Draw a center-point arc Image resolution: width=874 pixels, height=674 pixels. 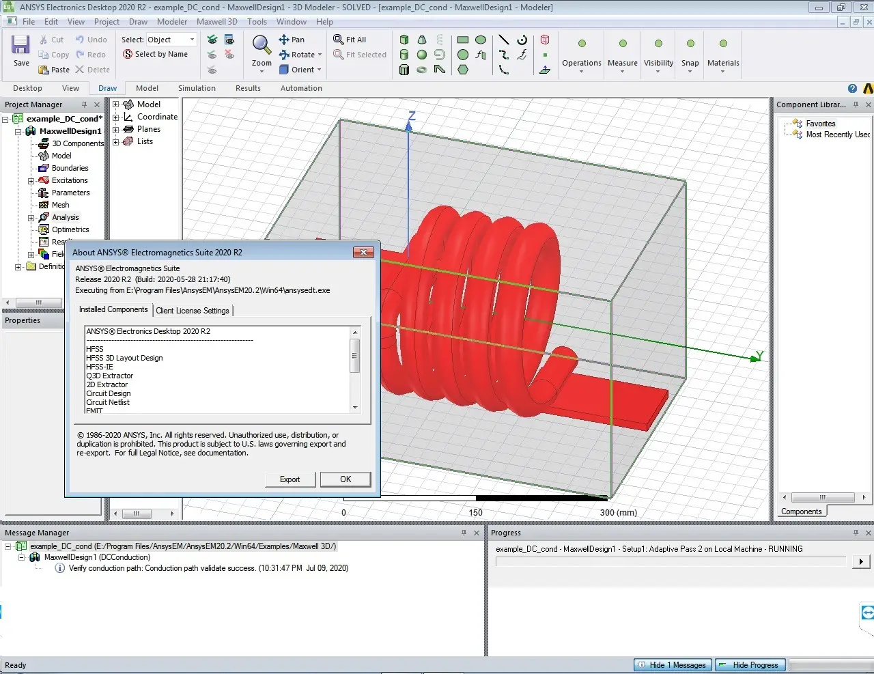tap(522, 40)
